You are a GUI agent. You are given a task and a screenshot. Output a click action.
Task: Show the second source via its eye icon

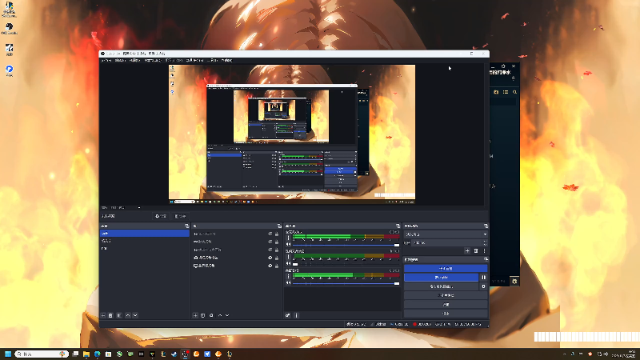tap(270, 242)
